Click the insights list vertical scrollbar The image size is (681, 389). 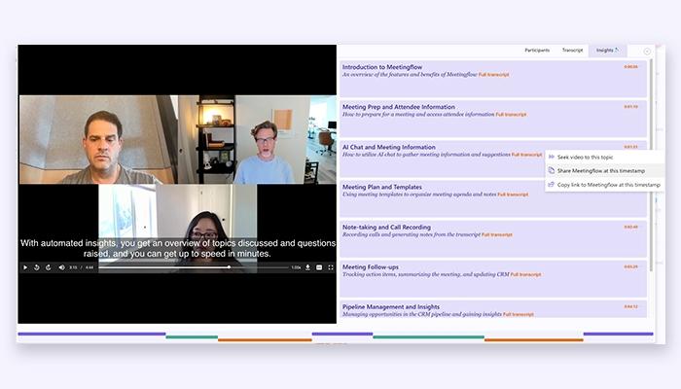[x=652, y=165]
